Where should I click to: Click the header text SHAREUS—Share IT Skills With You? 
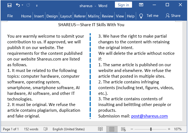click(x=91, y=25)
